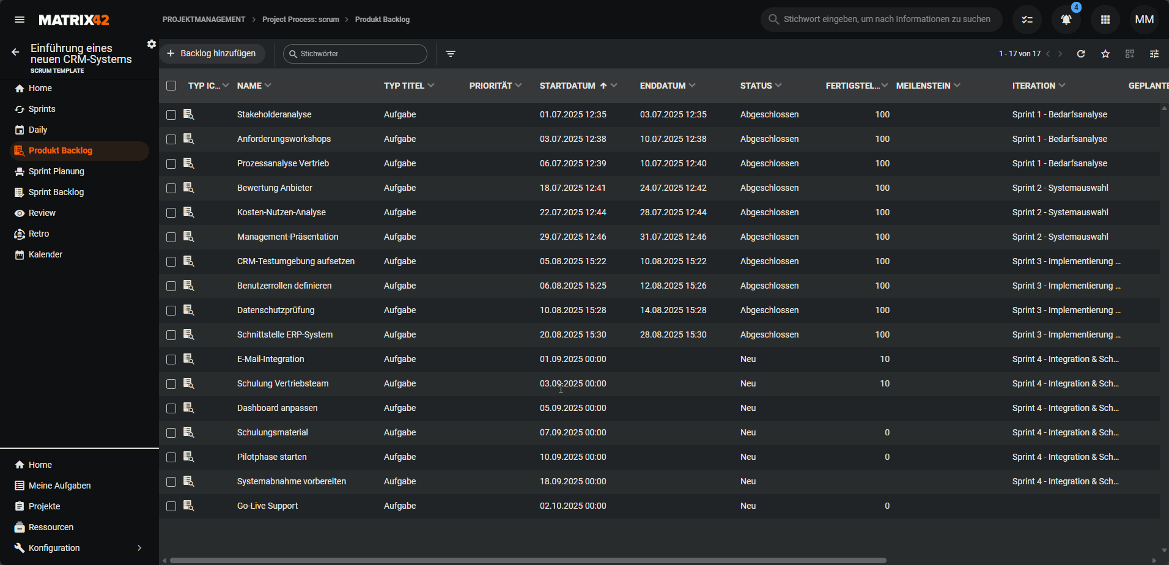Open the filter options icon
This screenshot has height=565, width=1169.
(451, 54)
